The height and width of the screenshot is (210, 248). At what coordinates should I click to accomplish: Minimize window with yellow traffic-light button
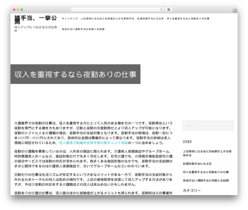(18, 9)
